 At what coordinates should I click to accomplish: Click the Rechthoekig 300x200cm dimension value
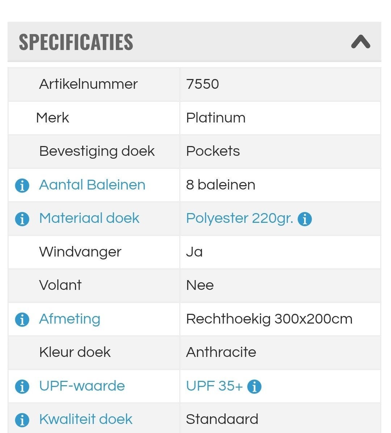pyautogui.click(x=269, y=319)
